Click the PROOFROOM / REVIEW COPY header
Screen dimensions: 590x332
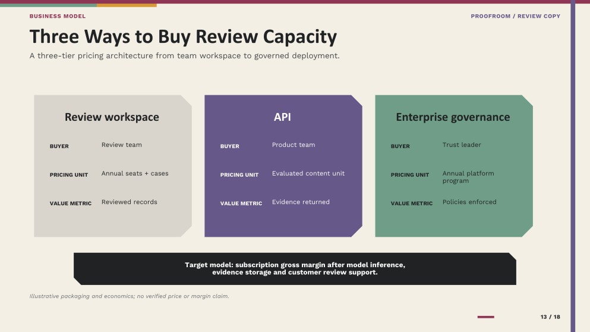click(516, 16)
